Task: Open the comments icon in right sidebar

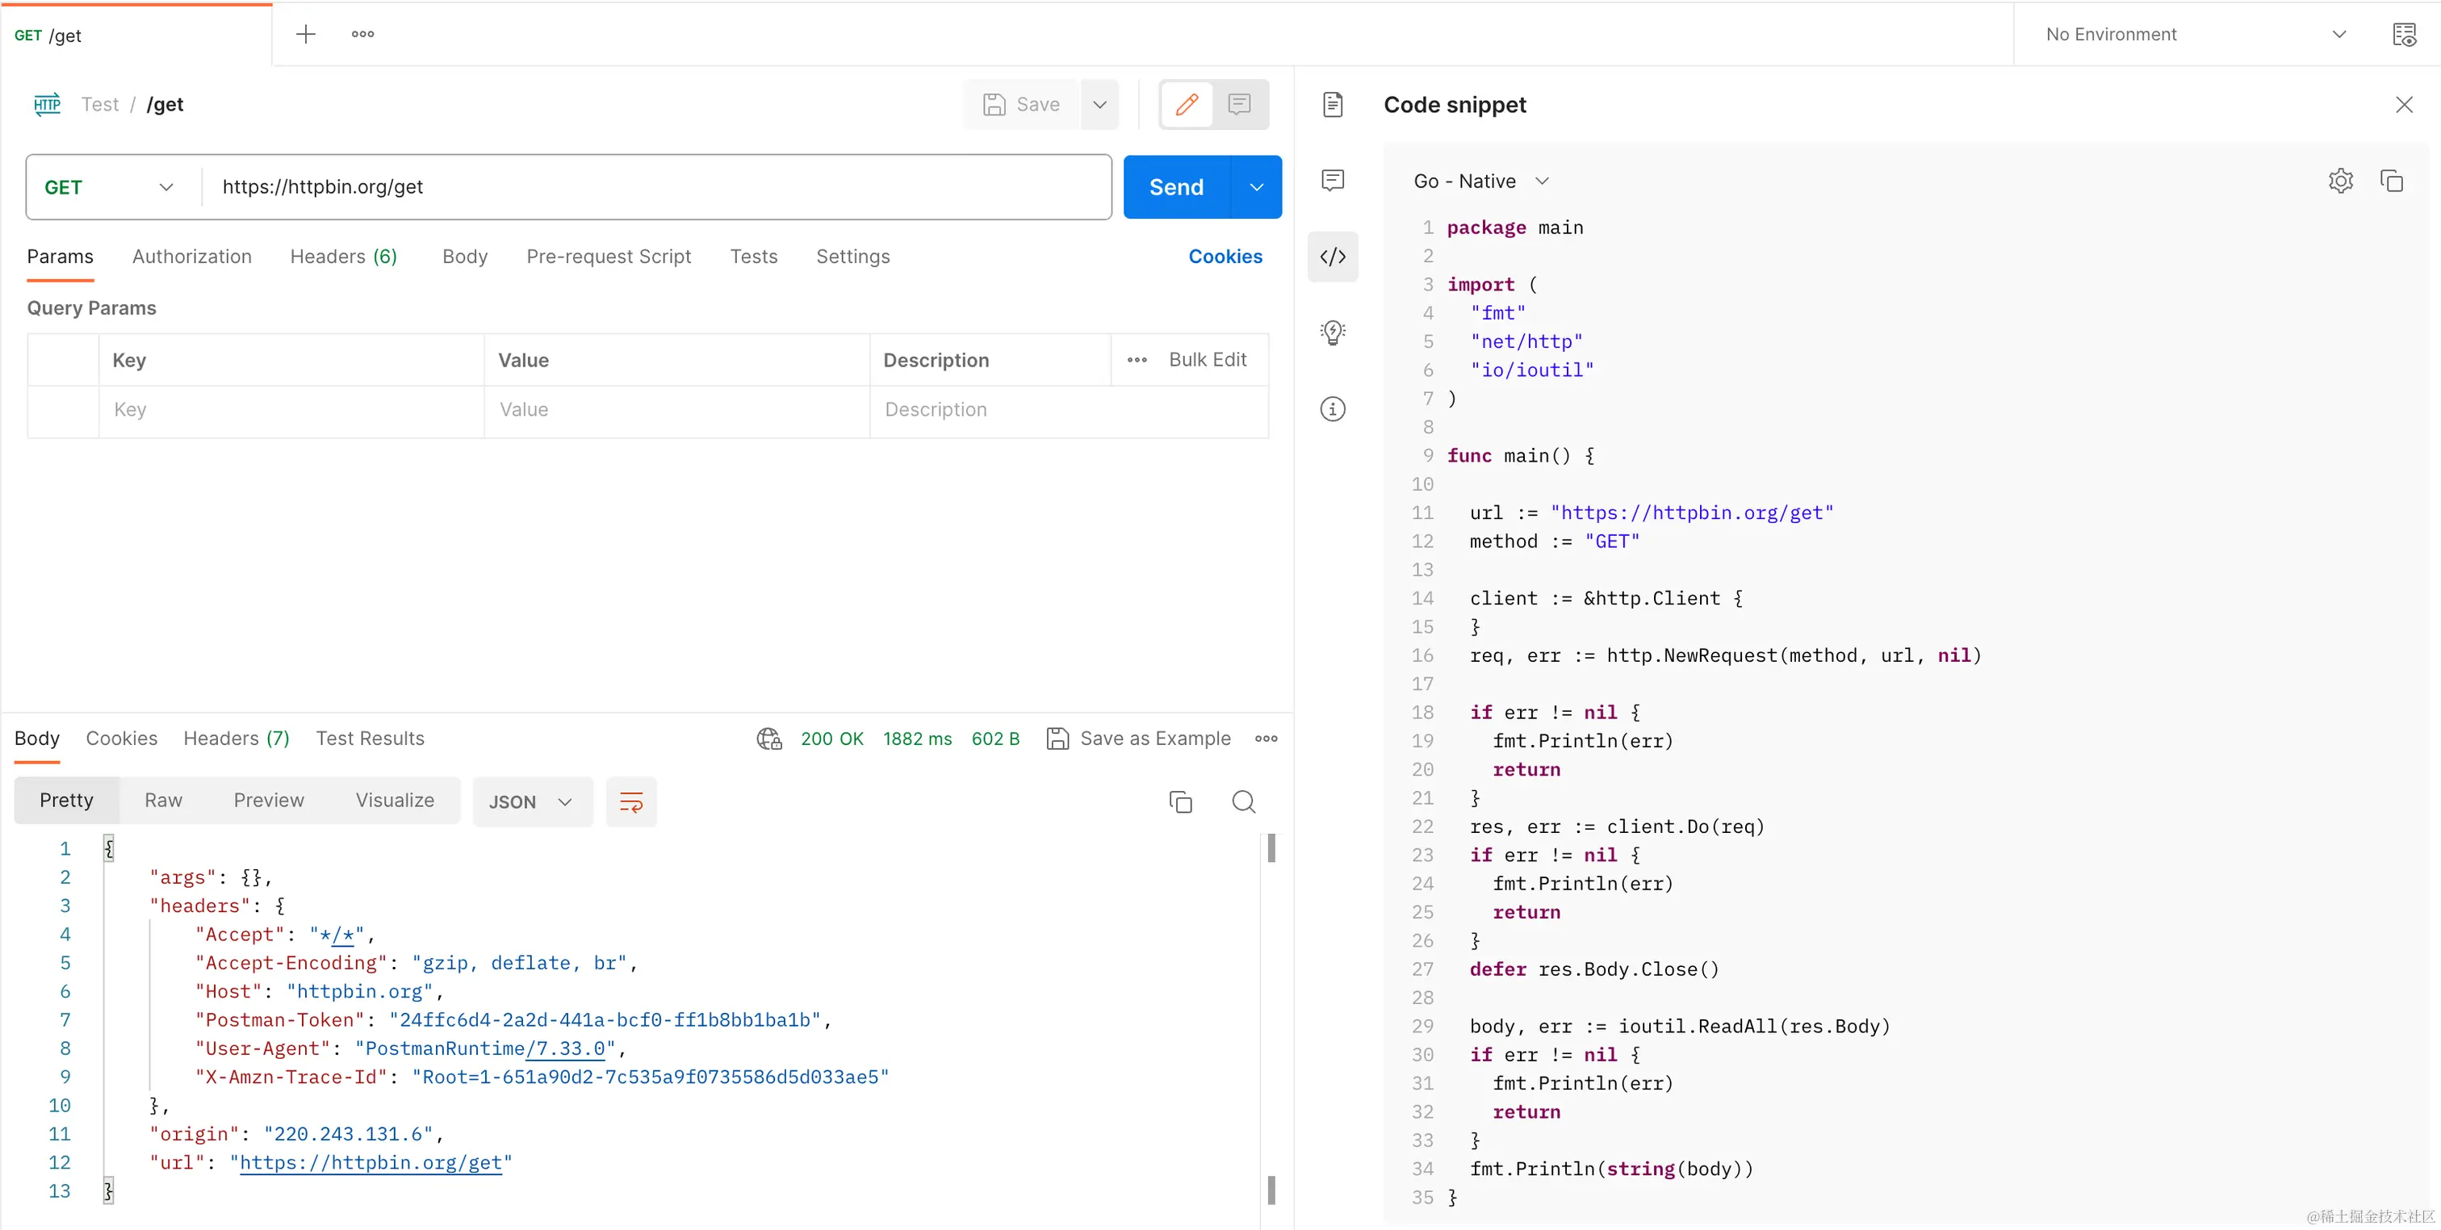Action: [x=1333, y=180]
